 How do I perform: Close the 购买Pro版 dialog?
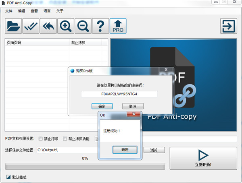pyautogui.click(x=166, y=70)
